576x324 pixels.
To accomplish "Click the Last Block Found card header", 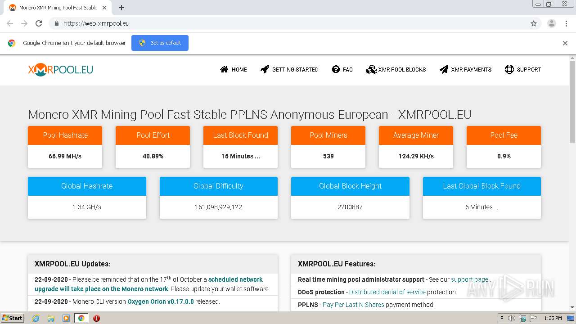I will [x=240, y=135].
